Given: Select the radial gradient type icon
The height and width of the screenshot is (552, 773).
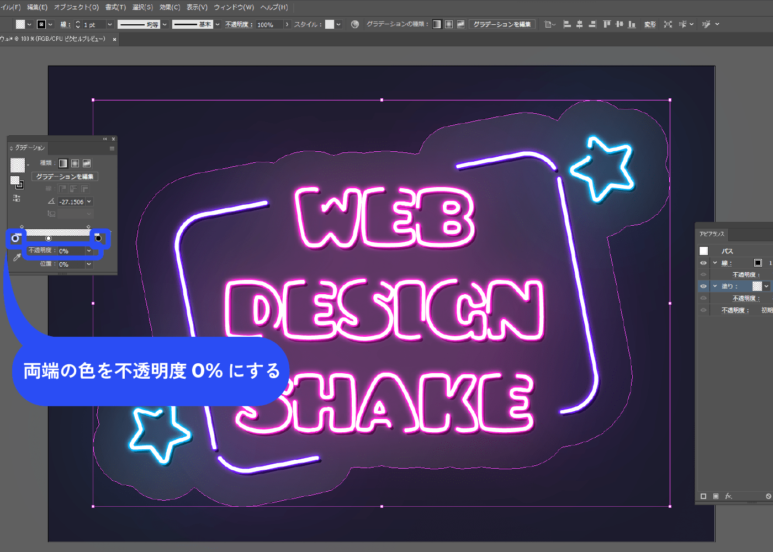Looking at the screenshot, I should coord(75,163).
